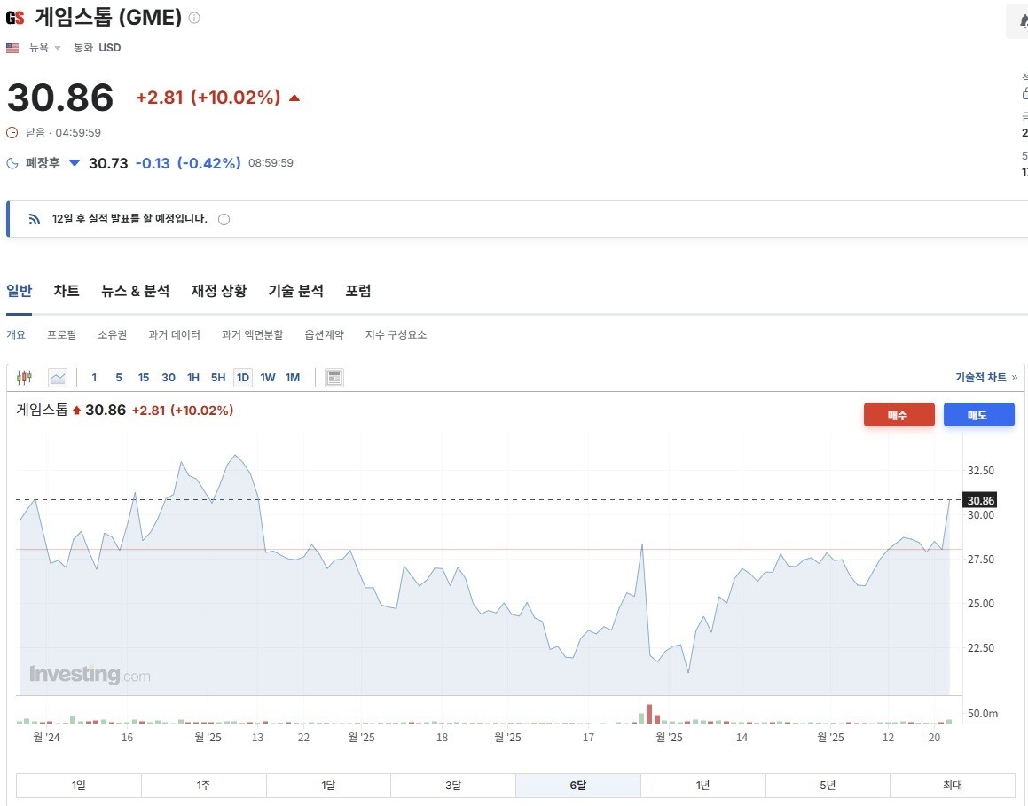The image size is (1028, 806).
Task: Select the 일반 tab
Action: click(19, 291)
